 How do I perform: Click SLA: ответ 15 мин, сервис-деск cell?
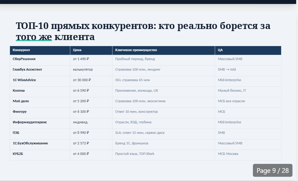(x=164, y=134)
